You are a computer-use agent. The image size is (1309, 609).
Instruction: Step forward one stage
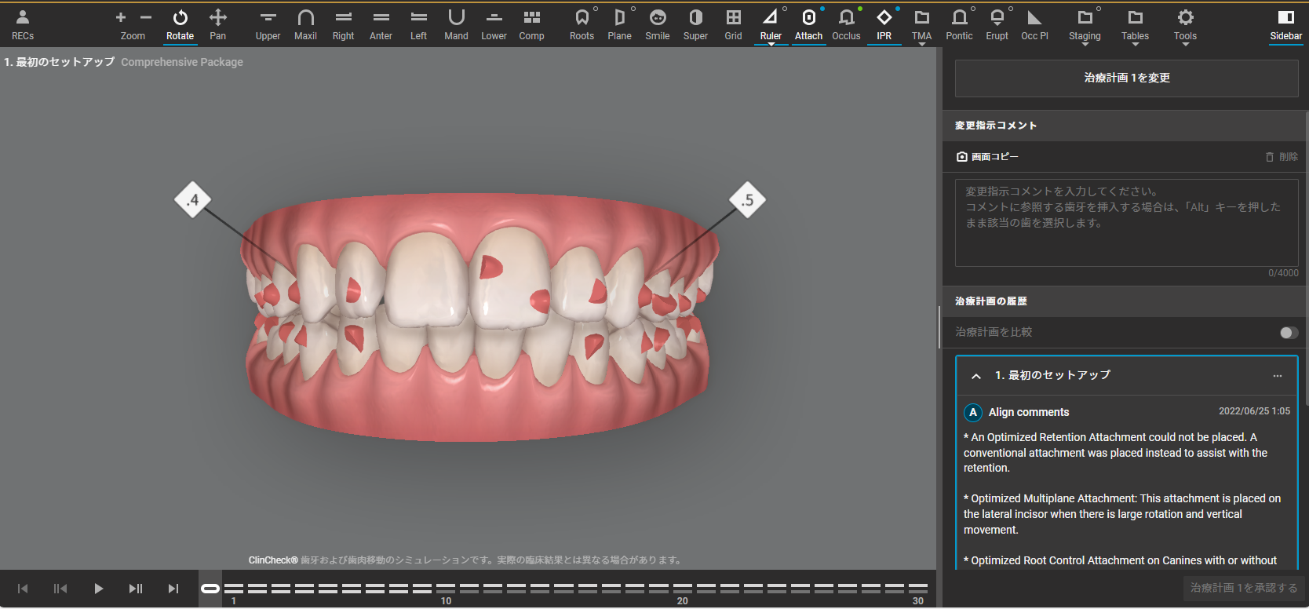[x=136, y=589]
